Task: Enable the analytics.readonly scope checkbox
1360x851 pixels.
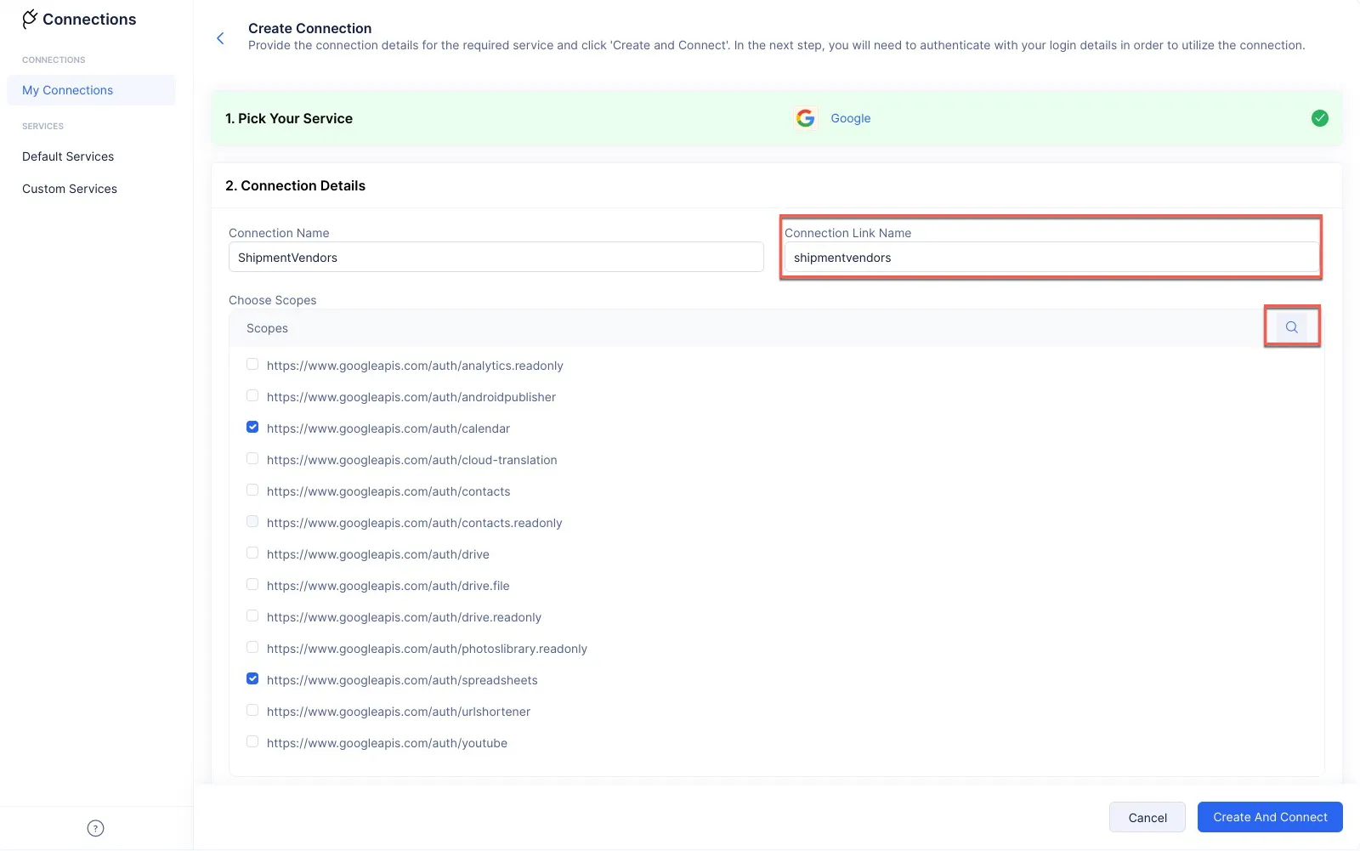Action: [252, 365]
